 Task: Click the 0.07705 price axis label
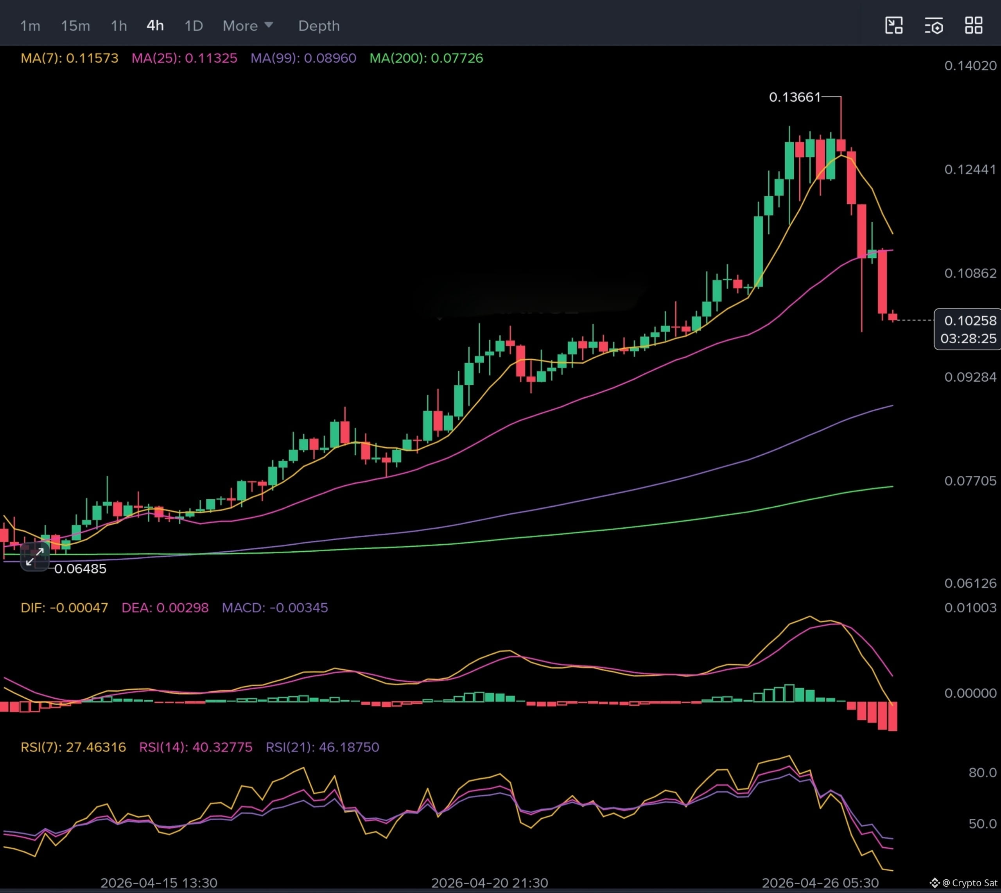pos(970,481)
